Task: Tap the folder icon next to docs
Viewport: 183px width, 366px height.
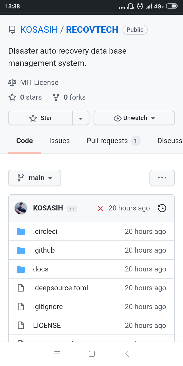Action: click(21, 269)
